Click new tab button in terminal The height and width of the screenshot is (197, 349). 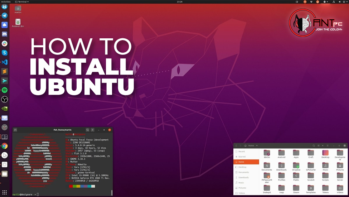tap(15, 130)
